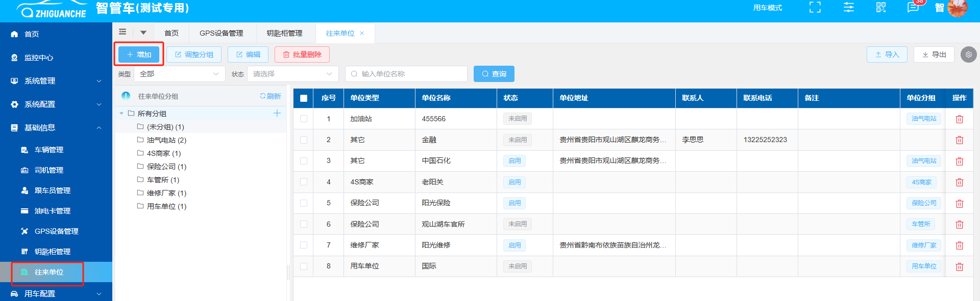Open 车辆管理 in the sidebar
This screenshot has height=301, width=980.
coord(49,150)
